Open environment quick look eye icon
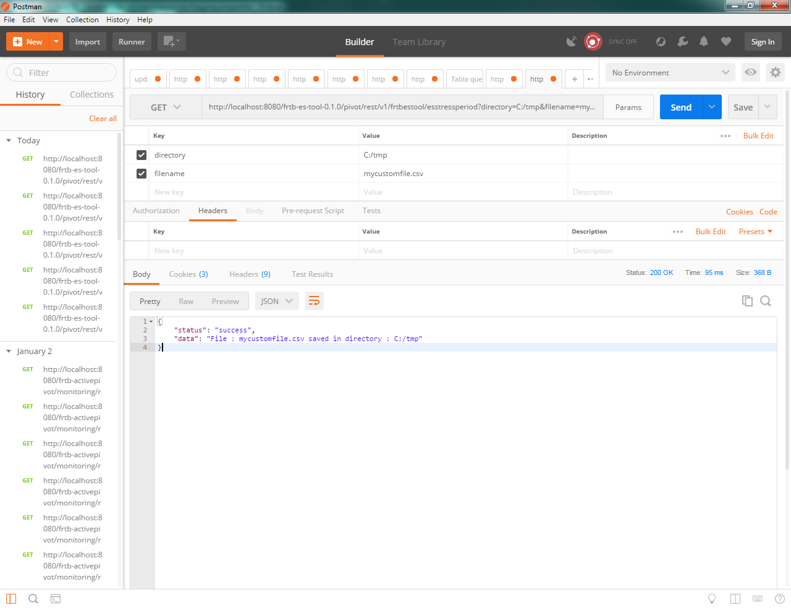 point(751,72)
